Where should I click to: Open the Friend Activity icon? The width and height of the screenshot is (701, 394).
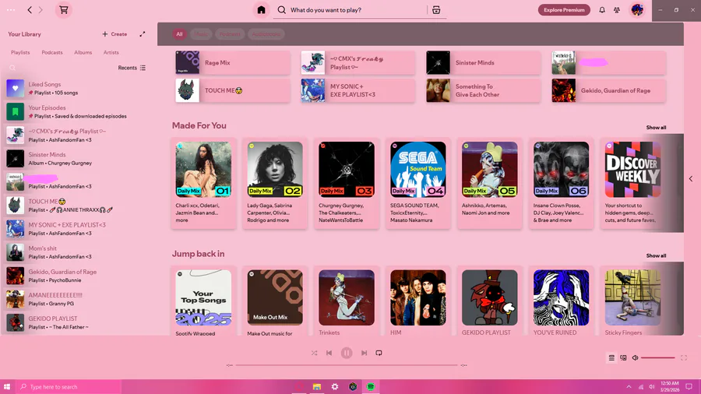pos(617,10)
